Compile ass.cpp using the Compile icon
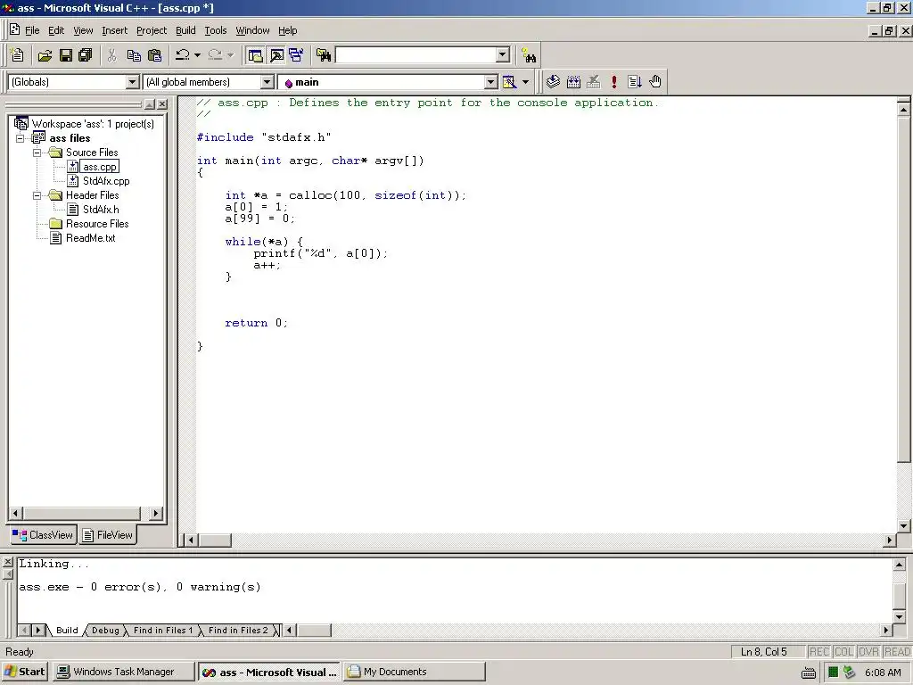The width and height of the screenshot is (913, 685). pos(553,82)
